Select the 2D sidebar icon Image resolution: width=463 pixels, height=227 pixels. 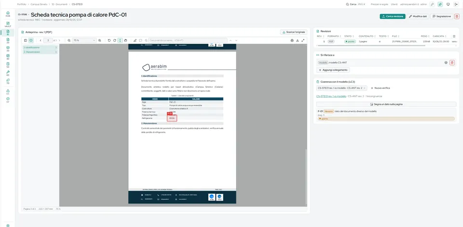pos(8,40)
